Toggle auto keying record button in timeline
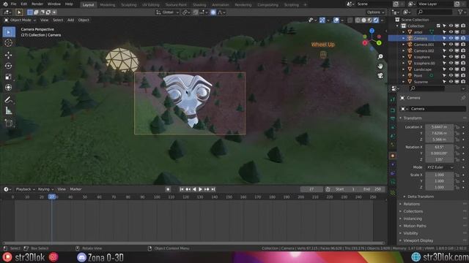This screenshot has height=263, width=469. point(168,189)
